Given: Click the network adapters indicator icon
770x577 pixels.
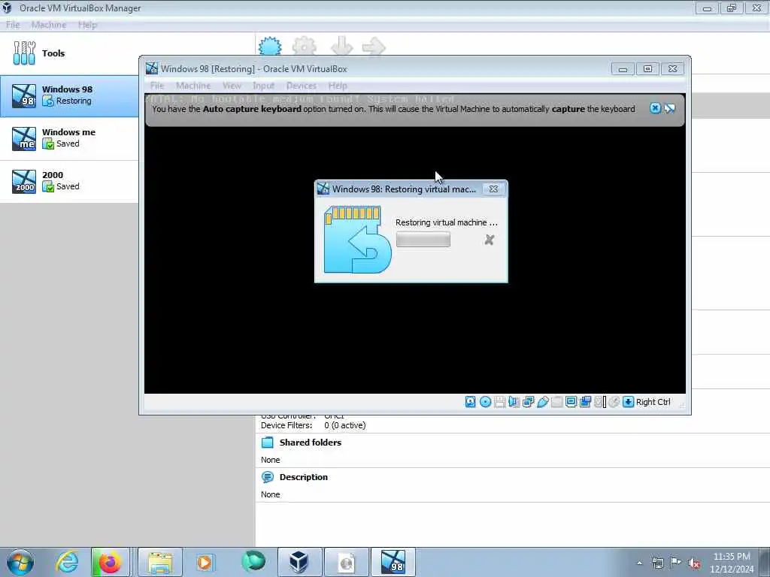Looking at the screenshot, I should 529,402.
